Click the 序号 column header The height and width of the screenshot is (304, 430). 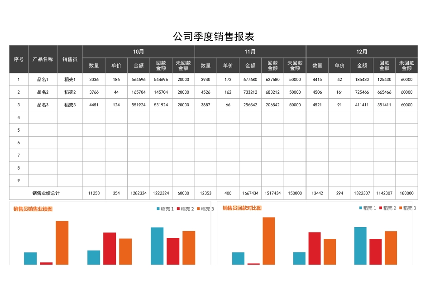point(18,59)
